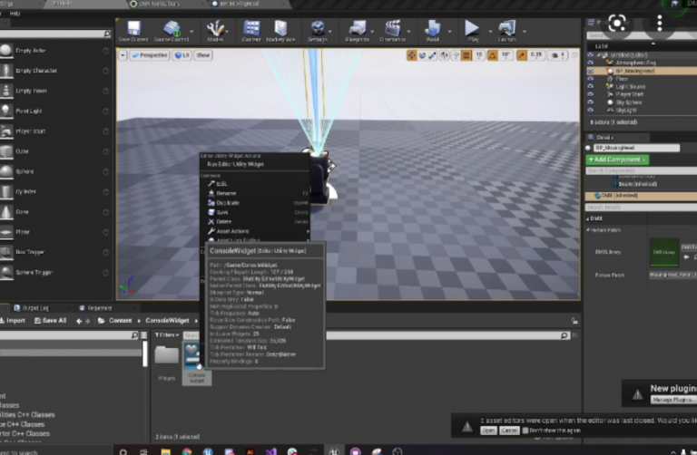Open the viewport options dropdown arrow
Image resolution: width=697 pixels, height=455 pixels.
coord(123,55)
